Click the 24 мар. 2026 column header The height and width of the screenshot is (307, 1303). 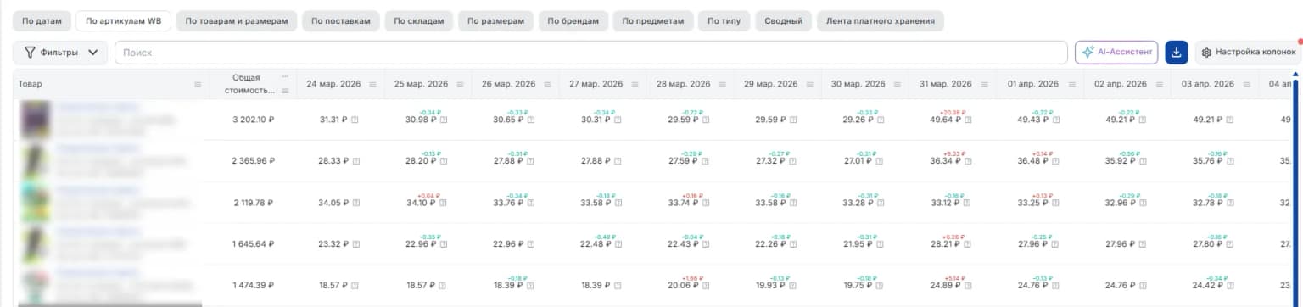(x=333, y=84)
